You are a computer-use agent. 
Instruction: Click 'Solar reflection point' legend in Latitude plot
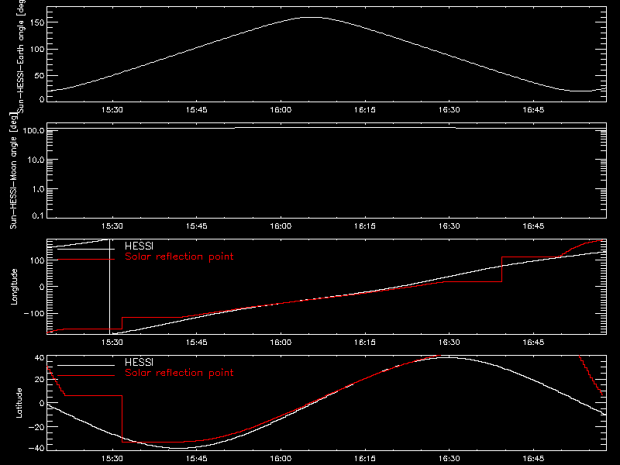[179, 373]
